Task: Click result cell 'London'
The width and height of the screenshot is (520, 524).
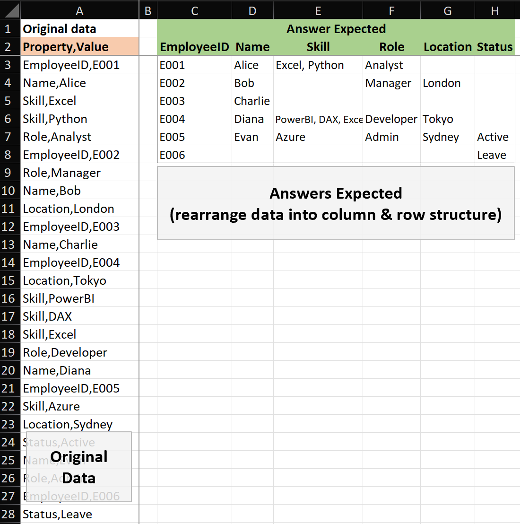Action: (x=448, y=83)
